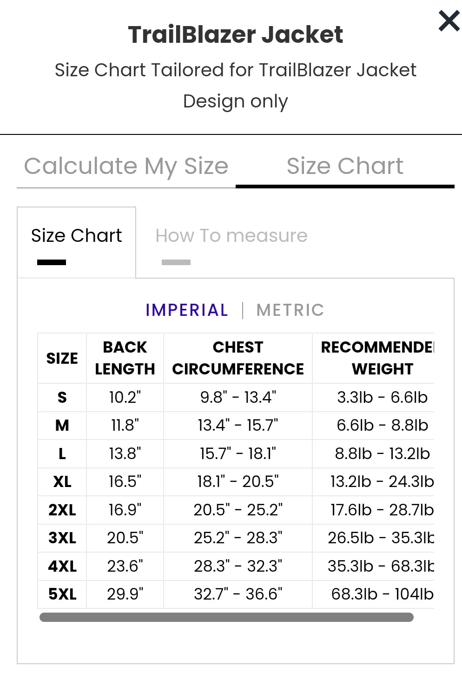Click the 4XL recommended weight cell
The height and width of the screenshot is (694, 462).
(380, 566)
